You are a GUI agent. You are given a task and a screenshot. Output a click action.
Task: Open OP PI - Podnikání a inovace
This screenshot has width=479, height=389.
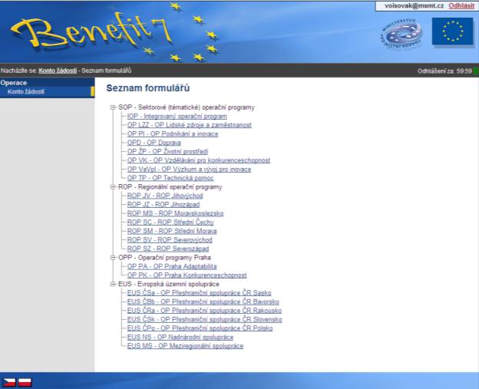coord(173,134)
